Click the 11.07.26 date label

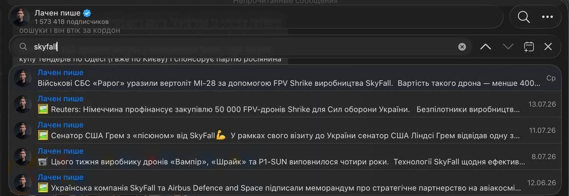click(x=542, y=131)
